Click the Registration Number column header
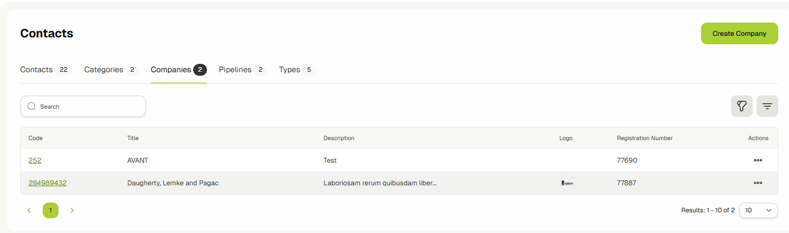Image resolution: width=789 pixels, height=233 pixels. (644, 138)
